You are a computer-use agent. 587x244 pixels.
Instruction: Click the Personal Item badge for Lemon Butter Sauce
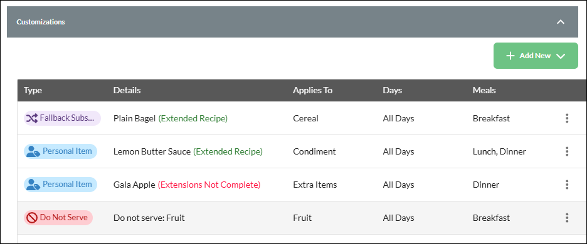point(61,151)
